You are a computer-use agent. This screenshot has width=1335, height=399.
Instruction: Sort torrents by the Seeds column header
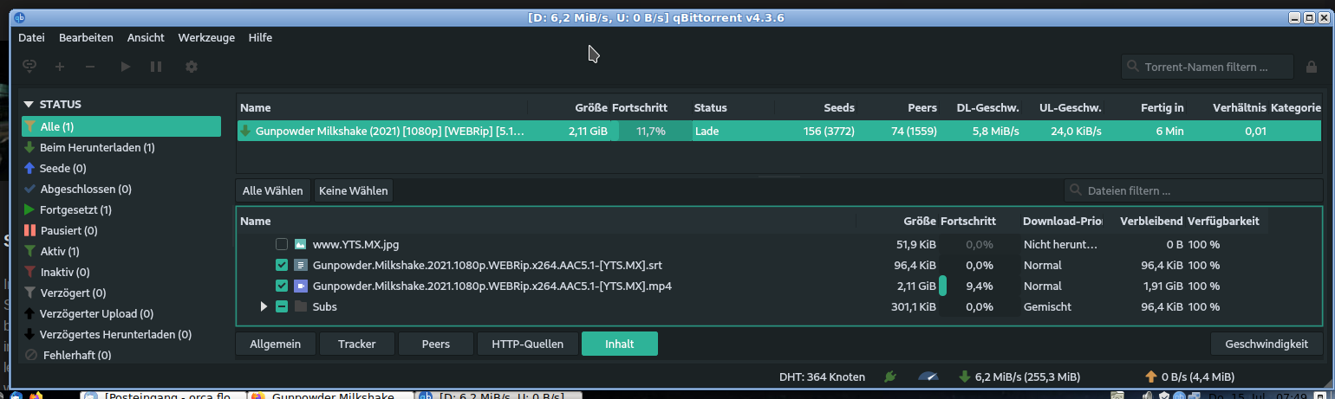click(817, 108)
